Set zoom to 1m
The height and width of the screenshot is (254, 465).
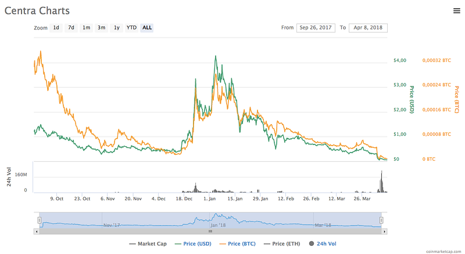click(86, 28)
